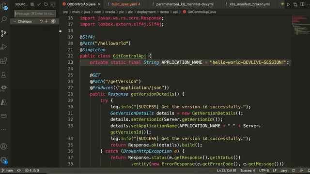Open the Explorer view in activity bar
Image resolution: width=310 pixels, height=174 pixels.
click(4, 6)
